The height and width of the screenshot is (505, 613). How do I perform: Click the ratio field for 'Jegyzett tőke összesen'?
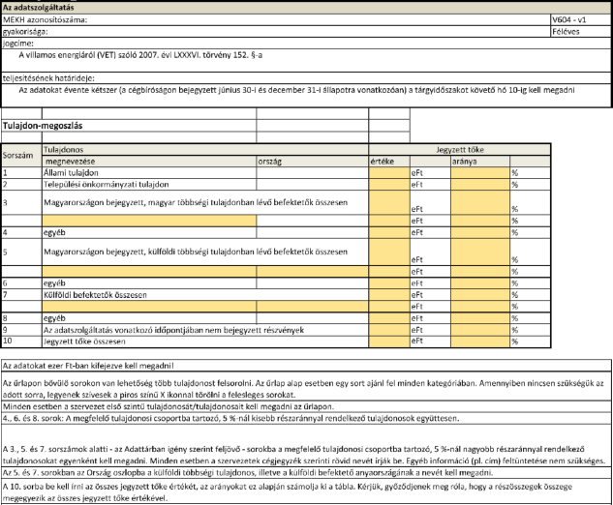[480, 342]
